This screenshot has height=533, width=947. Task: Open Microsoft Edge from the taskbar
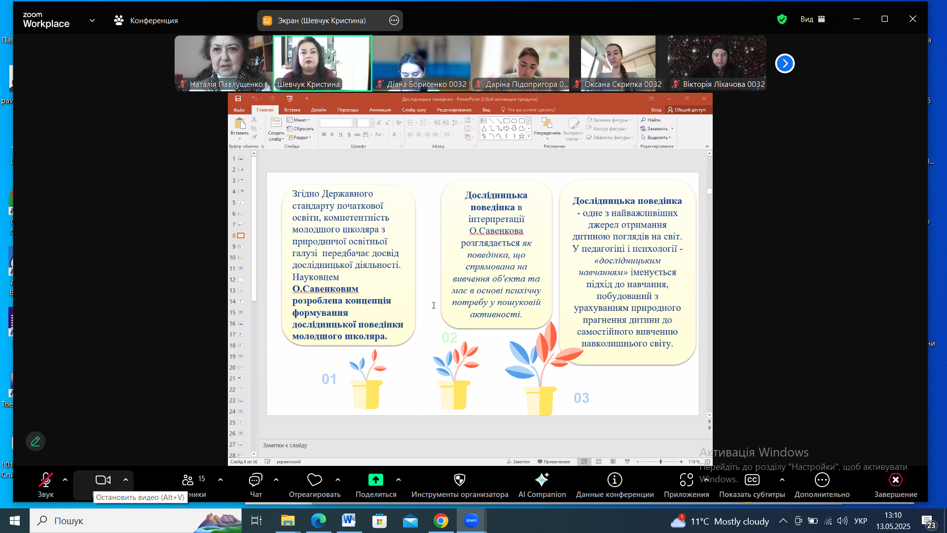click(x=318, y=521)
